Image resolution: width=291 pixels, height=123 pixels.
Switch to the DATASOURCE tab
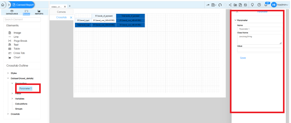tap(12, 12)
